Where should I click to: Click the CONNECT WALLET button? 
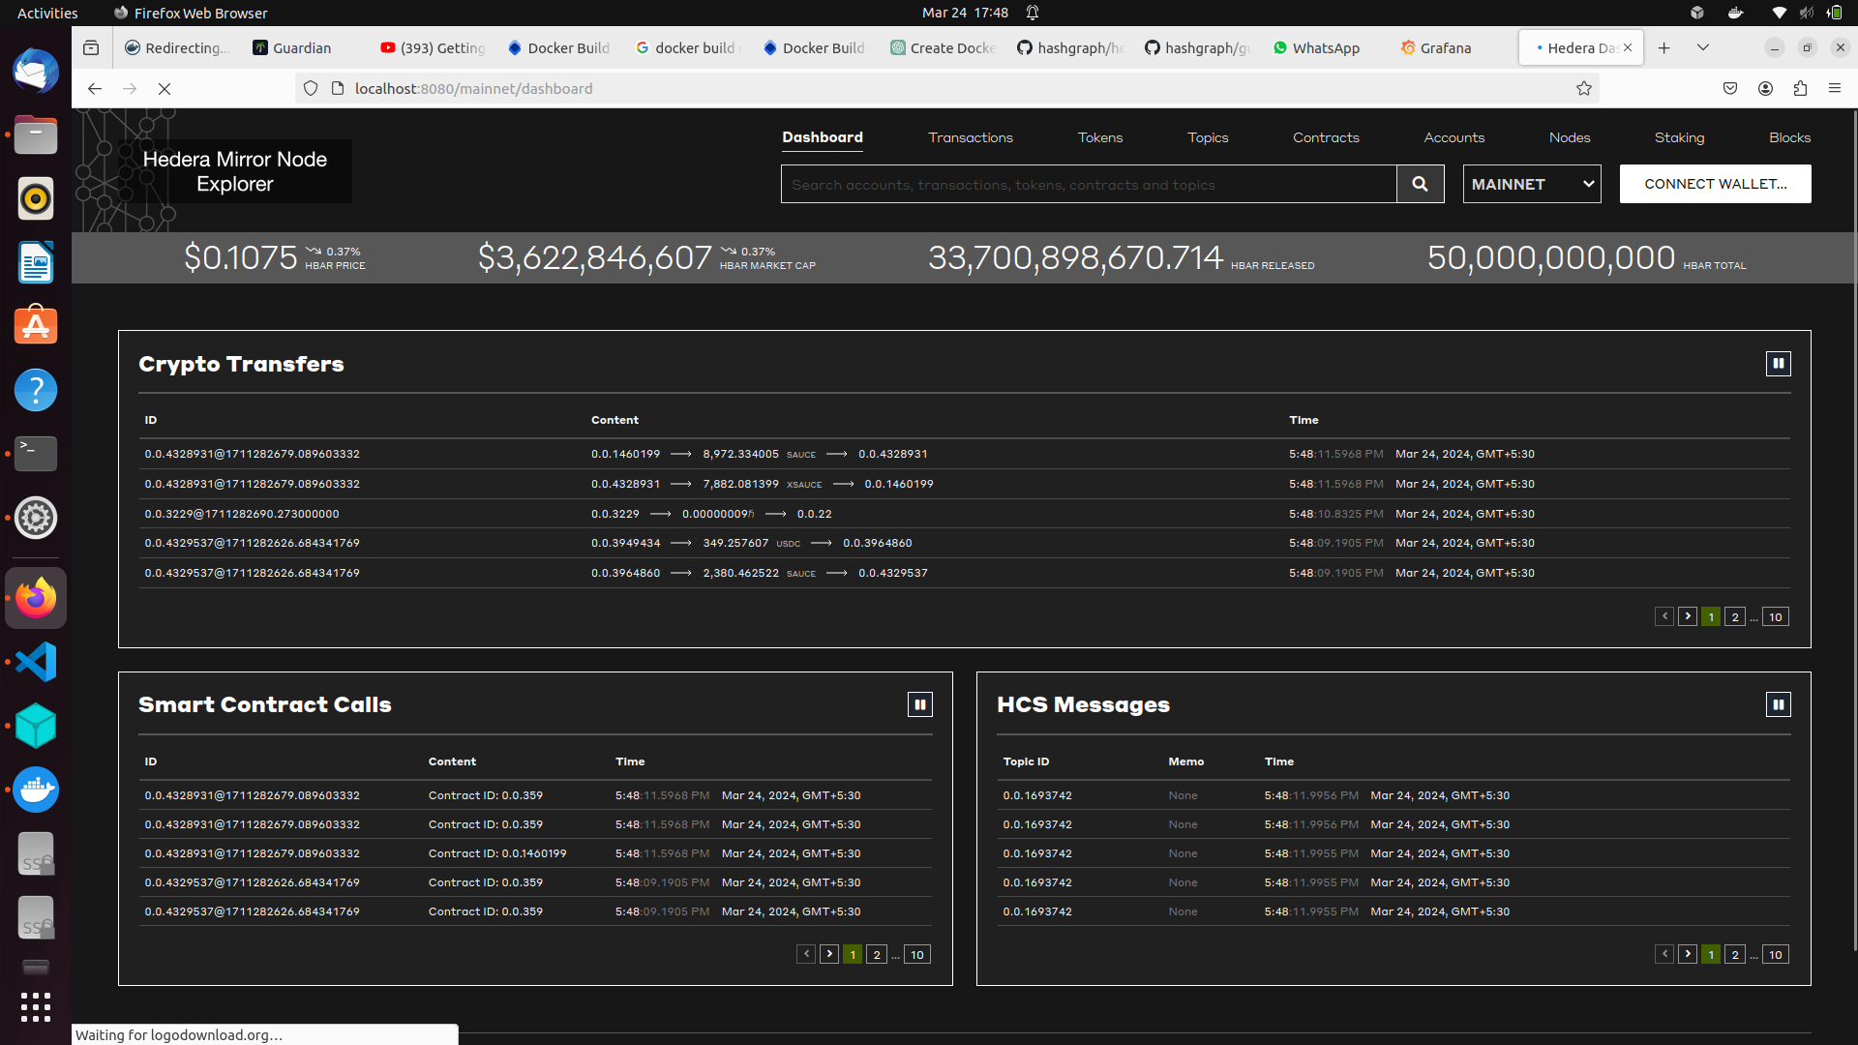tap(1715, 184)
